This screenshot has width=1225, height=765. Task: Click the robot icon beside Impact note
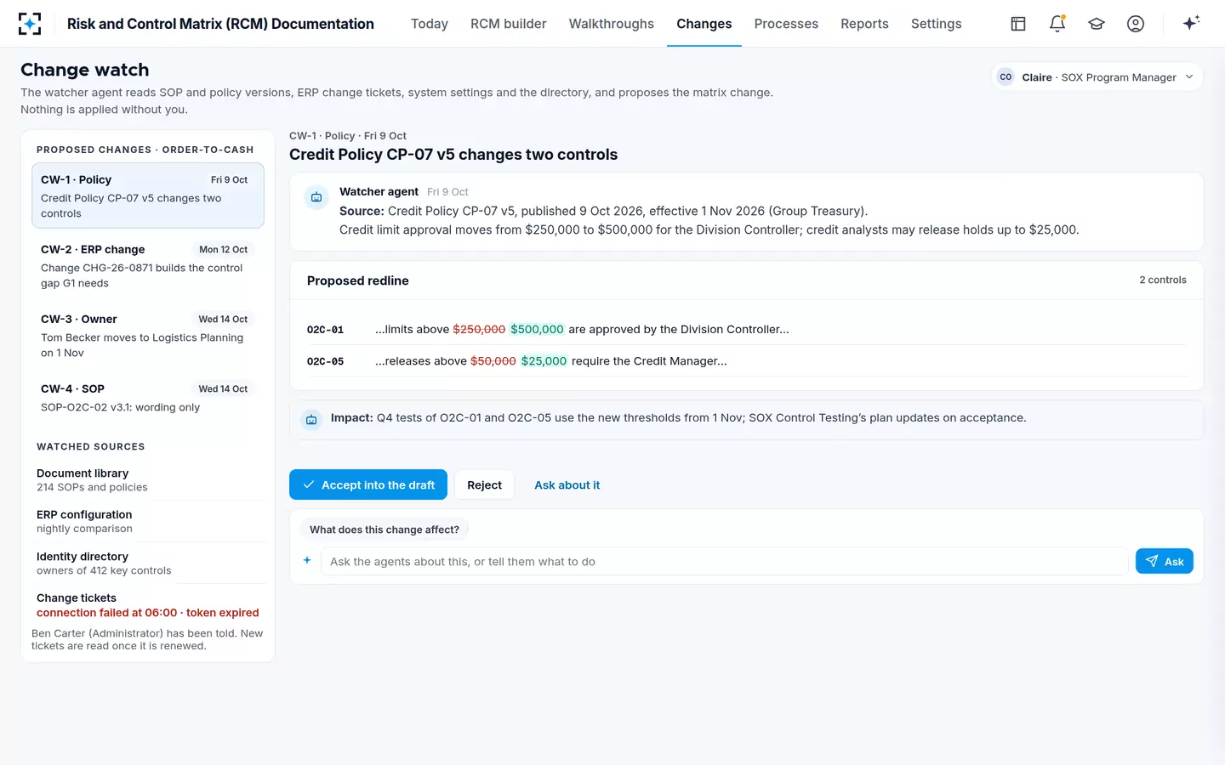point(311,419)
